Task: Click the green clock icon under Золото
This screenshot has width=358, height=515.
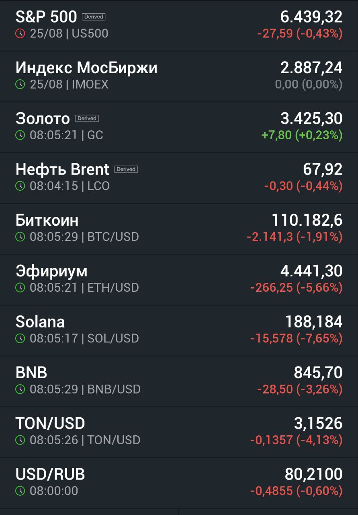Action: coord(20,135)
